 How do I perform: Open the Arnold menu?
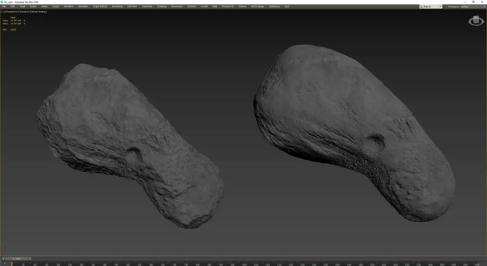pyautogui.click(x=204, y=6)
